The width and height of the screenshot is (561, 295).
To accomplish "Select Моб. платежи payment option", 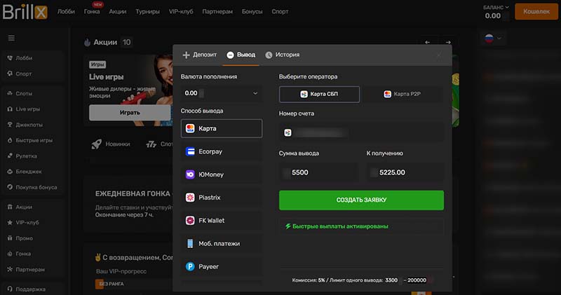I will pyautogui.click(x=221, y=244).
